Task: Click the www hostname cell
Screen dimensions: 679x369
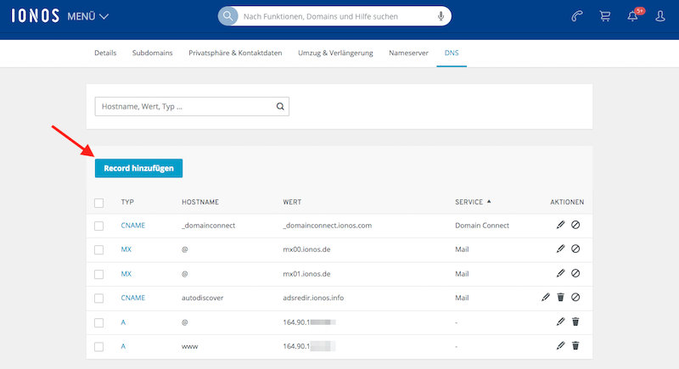Action: (189, 346)
